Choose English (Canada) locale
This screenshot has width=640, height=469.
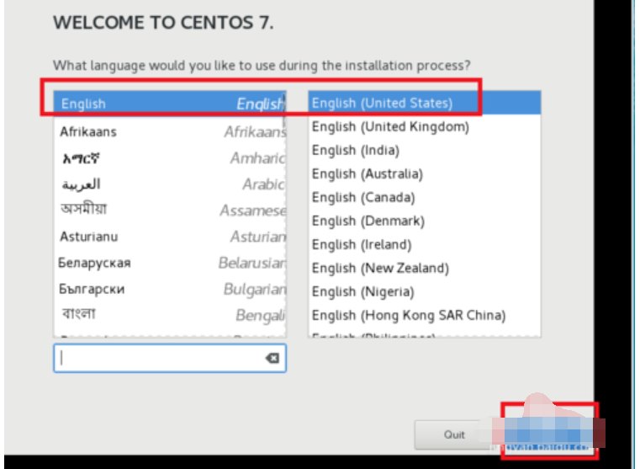(423, 198)
